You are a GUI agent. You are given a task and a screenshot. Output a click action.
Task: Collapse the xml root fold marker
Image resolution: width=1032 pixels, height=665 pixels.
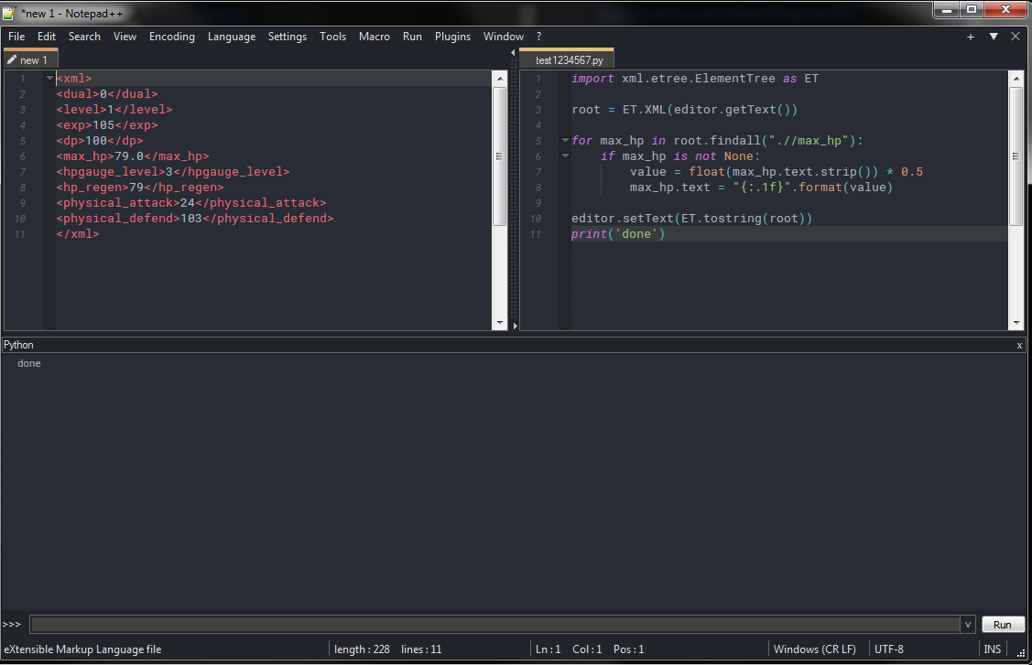point(49,79)
